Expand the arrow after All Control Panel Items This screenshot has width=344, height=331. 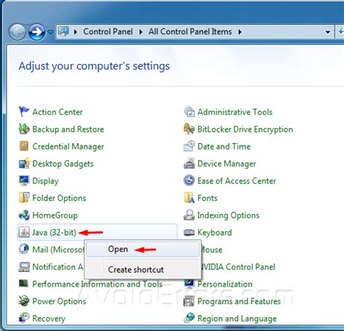pos(240,32)
